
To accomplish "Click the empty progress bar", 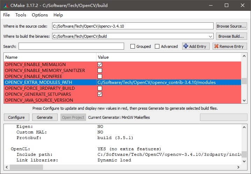I will pos(224,117).
